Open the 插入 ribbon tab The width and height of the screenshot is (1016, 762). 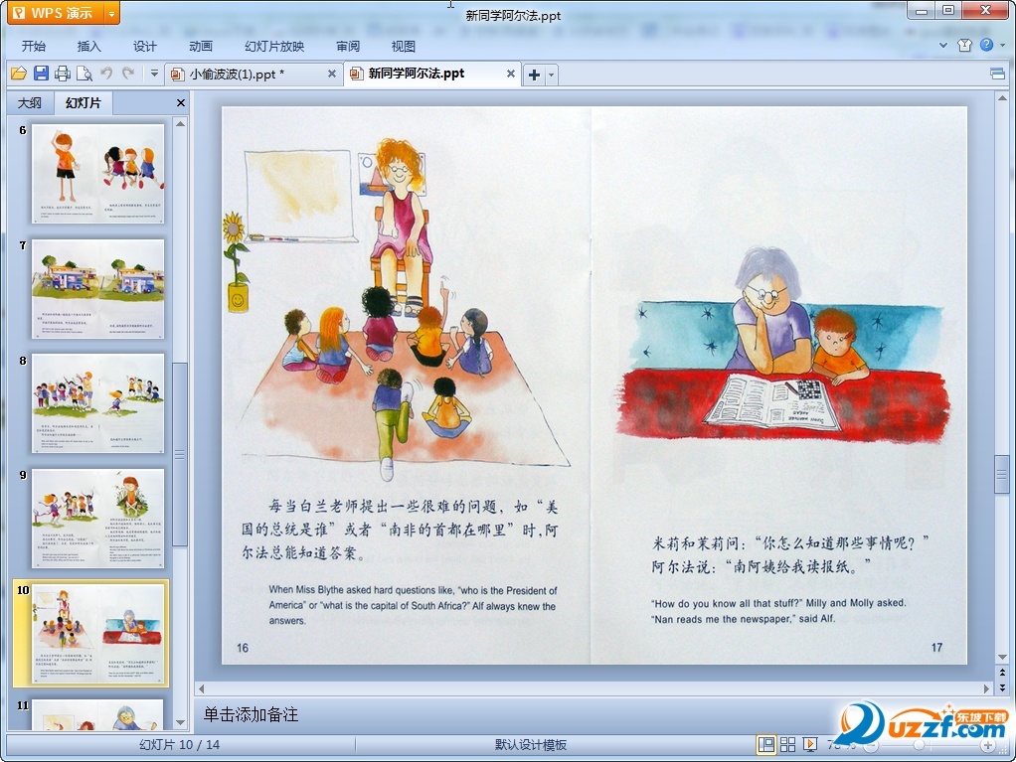pyautogui.click(x=89, y=46)
